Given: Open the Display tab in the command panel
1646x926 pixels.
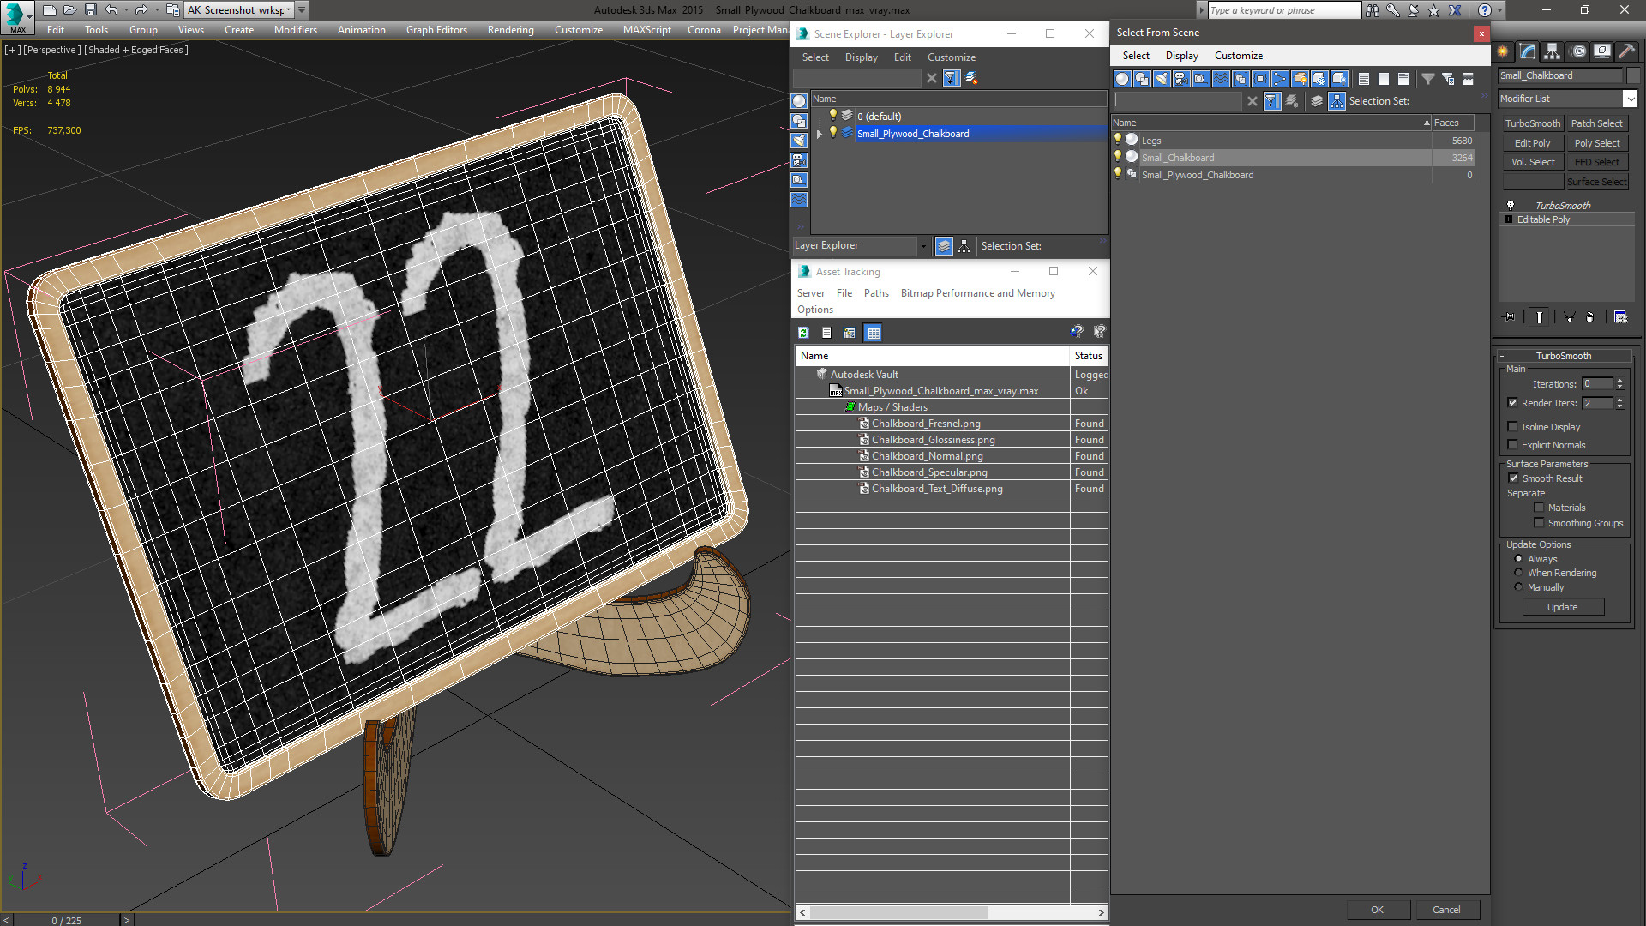Looking at the screenshot, I should point(1601,51).
